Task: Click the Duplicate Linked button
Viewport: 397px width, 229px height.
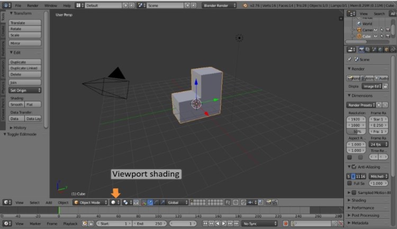Action: pos(25,68)
